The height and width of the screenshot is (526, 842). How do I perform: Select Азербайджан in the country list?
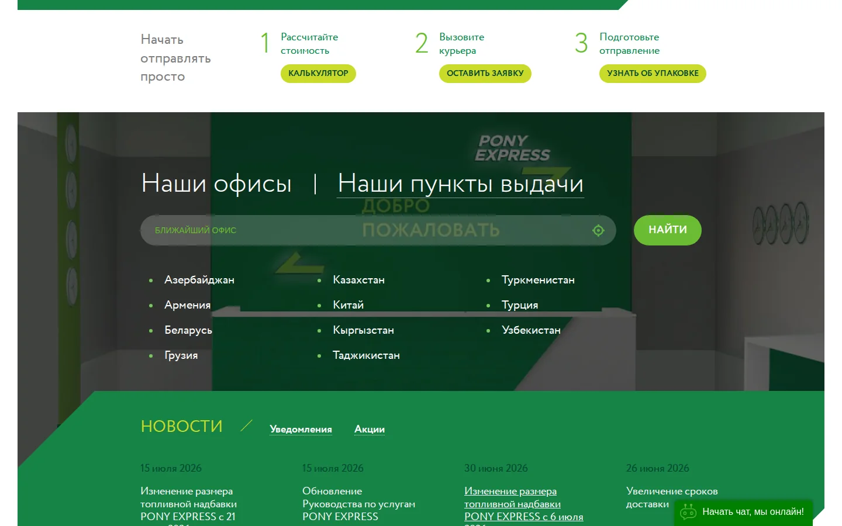(199, 280)
